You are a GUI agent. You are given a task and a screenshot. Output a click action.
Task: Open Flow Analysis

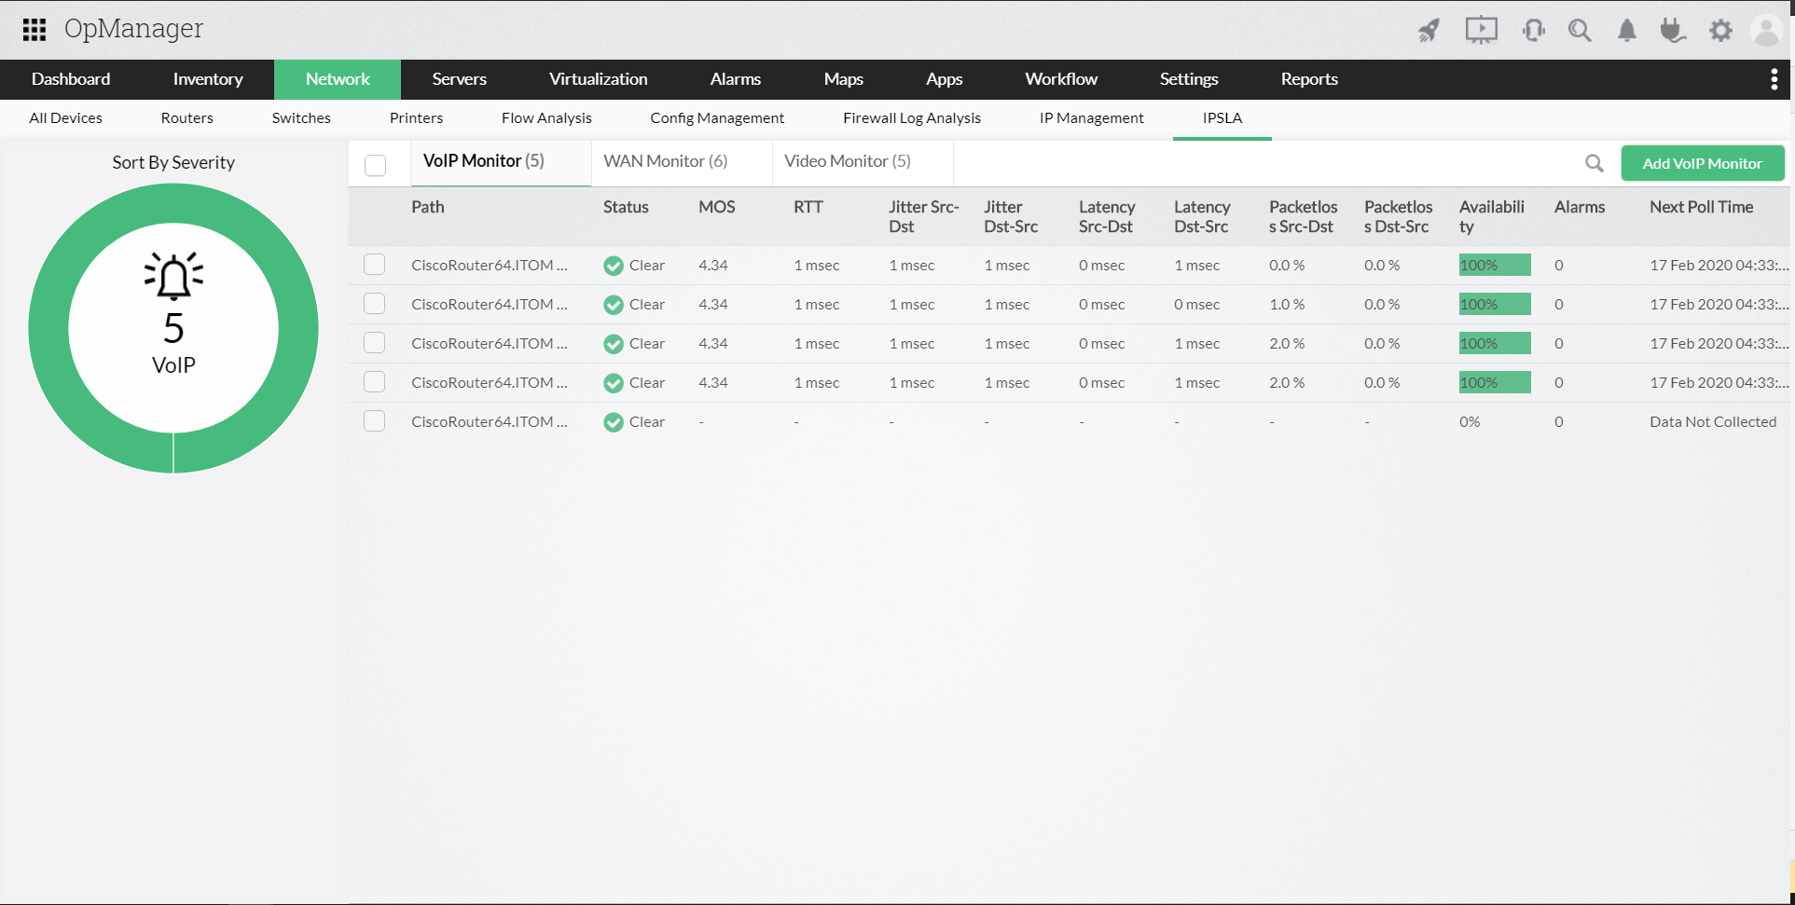click(546, 118)
